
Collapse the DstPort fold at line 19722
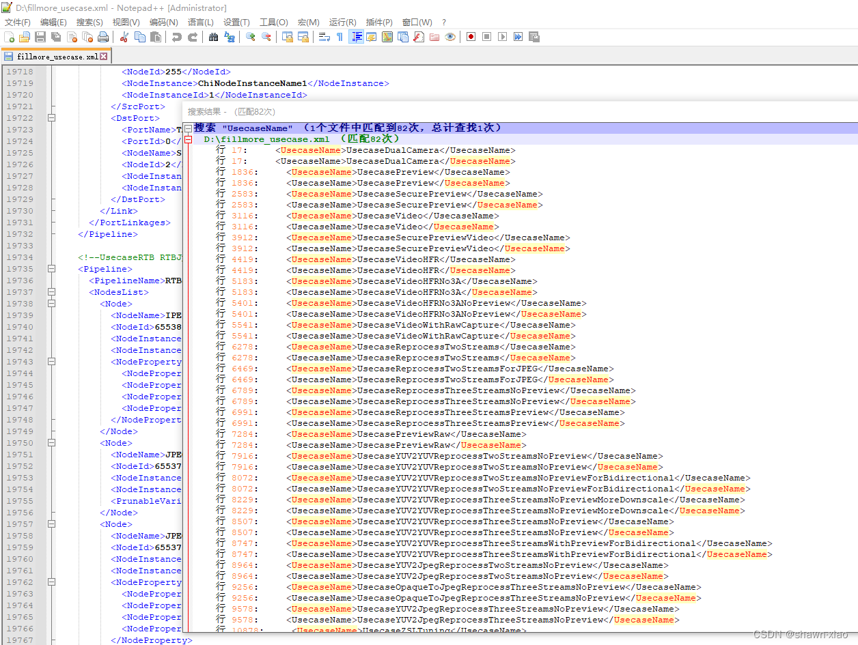tap(51, 118)
